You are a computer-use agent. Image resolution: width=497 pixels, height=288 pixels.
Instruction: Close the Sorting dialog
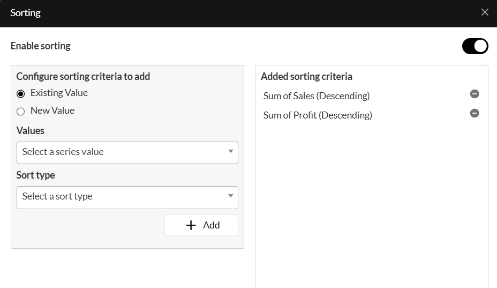[485, 12]
